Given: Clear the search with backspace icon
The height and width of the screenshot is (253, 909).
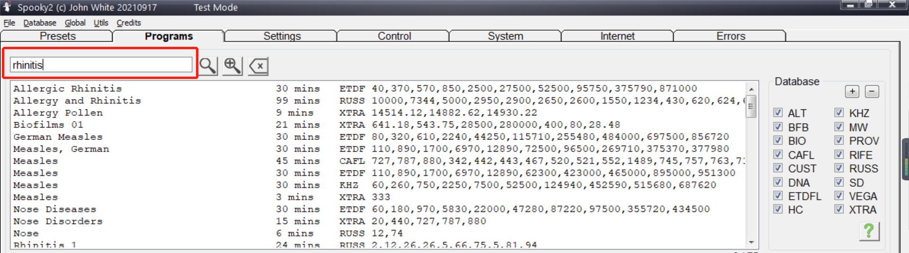Looking at the screenshot, I should coord(258,66).
